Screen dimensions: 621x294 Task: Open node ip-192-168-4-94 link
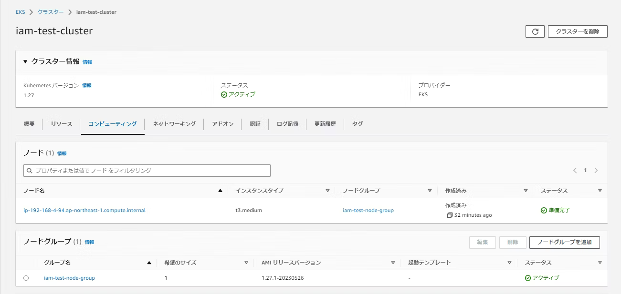point(84,210)
